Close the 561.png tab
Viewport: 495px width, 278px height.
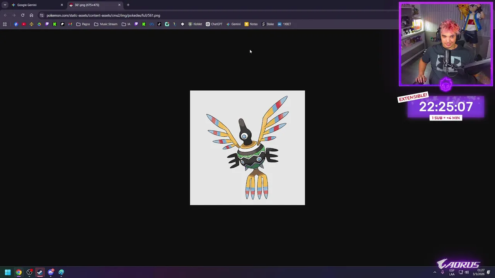tap(119, 5)
